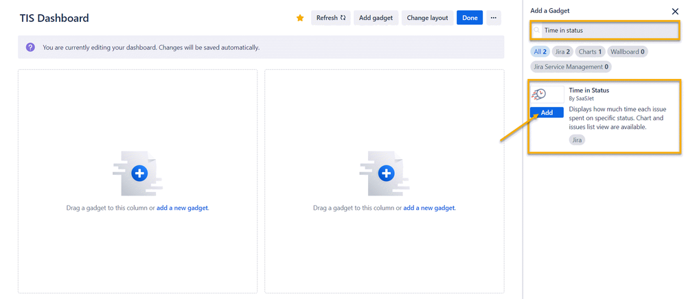Close the Add a Gadget panel

tap(675, 12)
